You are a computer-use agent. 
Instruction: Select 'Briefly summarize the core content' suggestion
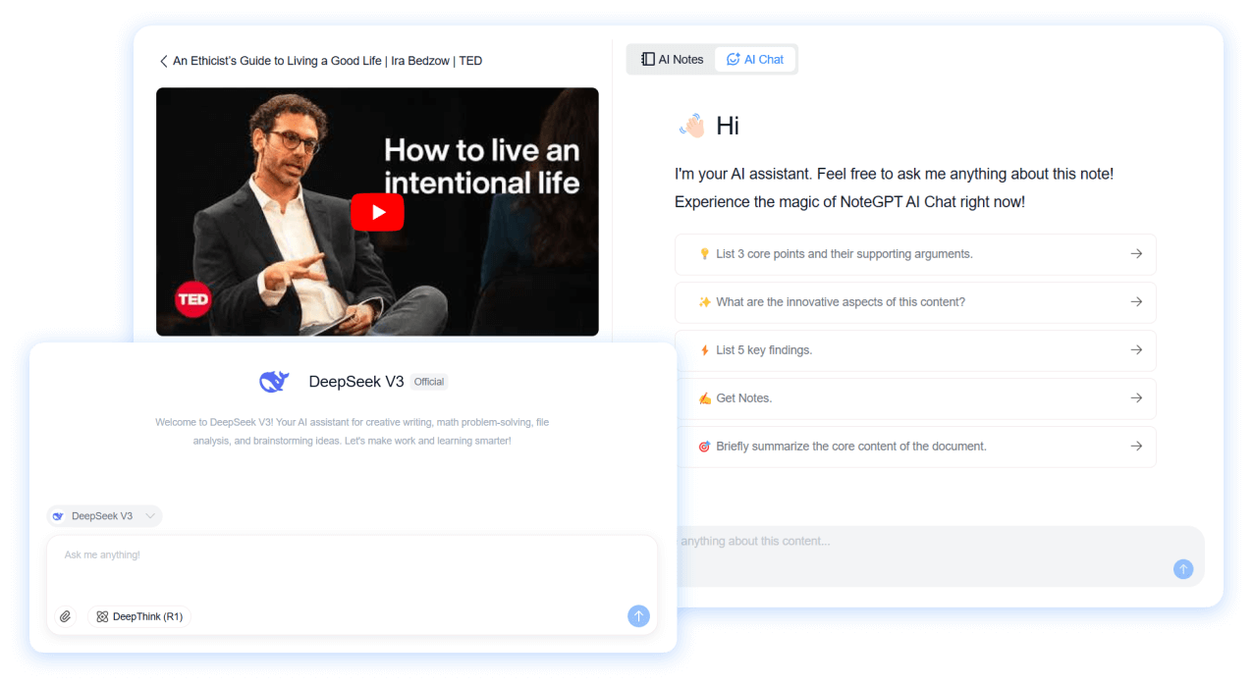[915, 447]
